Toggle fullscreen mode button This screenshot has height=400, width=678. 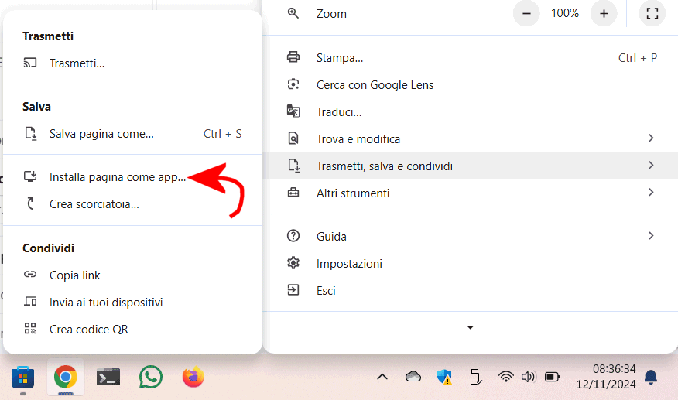652,13
